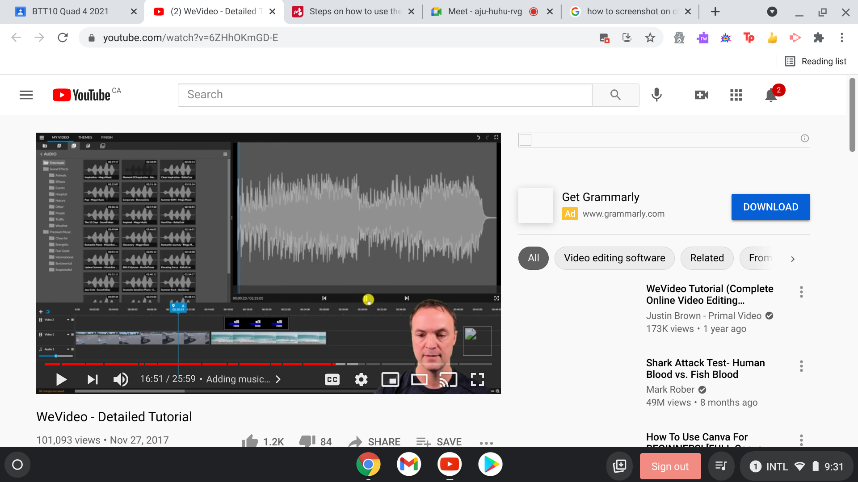Open the YouTube apps grid
858x482 pixels.
tap(736, 95)
